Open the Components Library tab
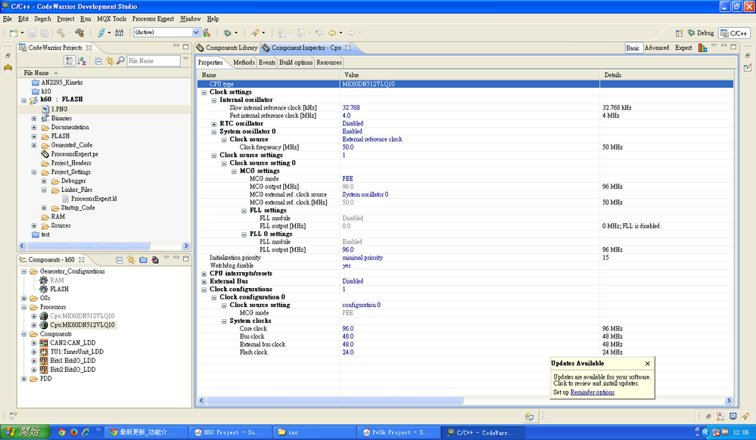 pos(227,48)
